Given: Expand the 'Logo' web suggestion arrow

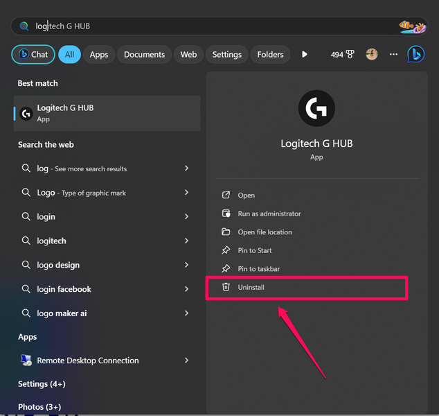Looking at the screenshot, I should (x=186, y=192).
